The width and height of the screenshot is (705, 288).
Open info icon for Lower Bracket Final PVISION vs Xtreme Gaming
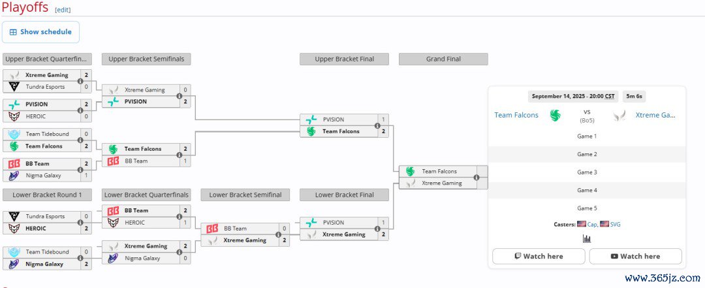(x=377, y=229)
